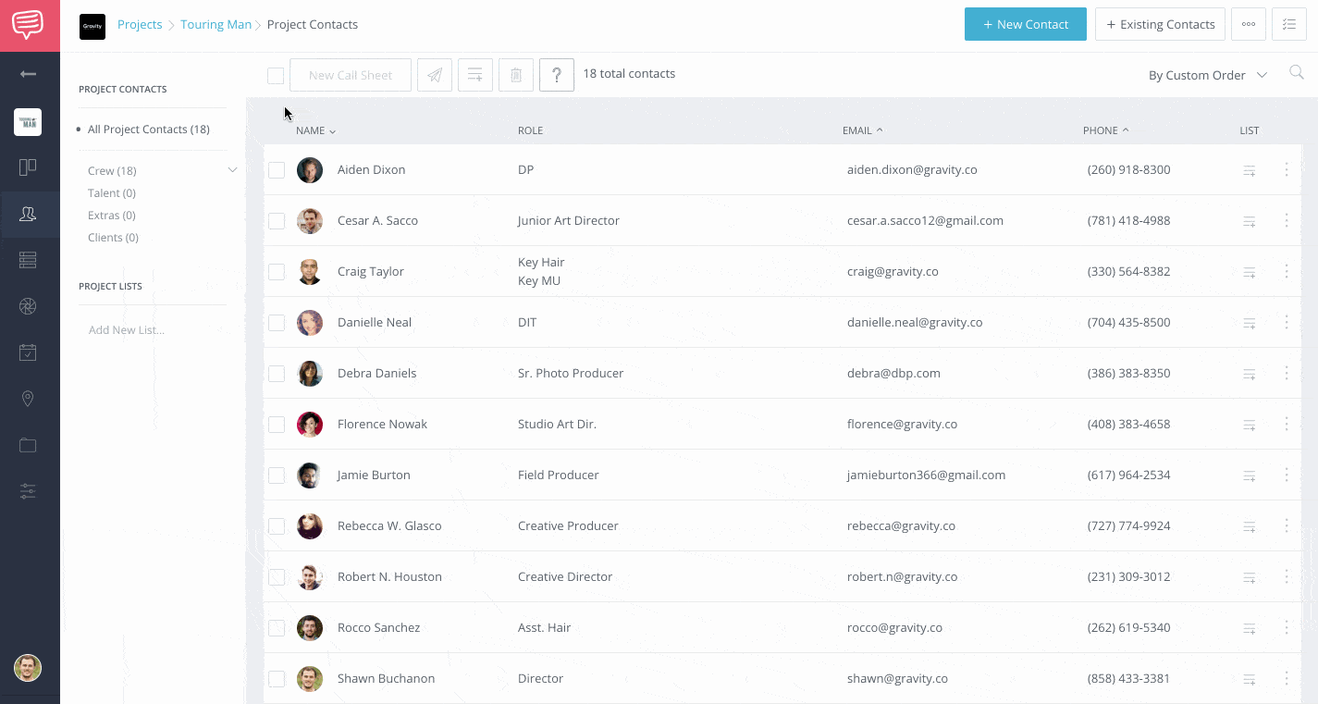The width and height of the screenshot is (1318, 704).
Task: Click the New Contact button
Action: tap(1025, 24)
